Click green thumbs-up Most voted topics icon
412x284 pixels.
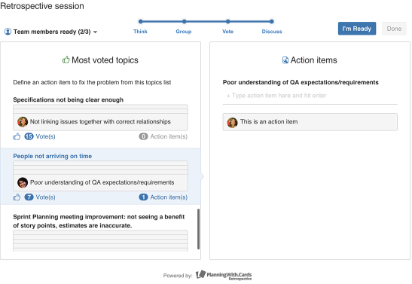click(66, 60)
